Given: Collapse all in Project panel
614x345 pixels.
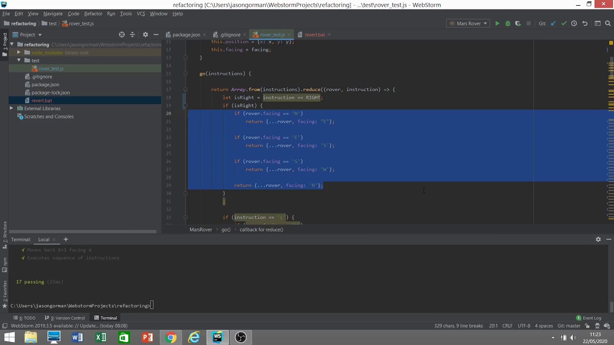Looking at the screenshot, I should click(x=132, y=34).
